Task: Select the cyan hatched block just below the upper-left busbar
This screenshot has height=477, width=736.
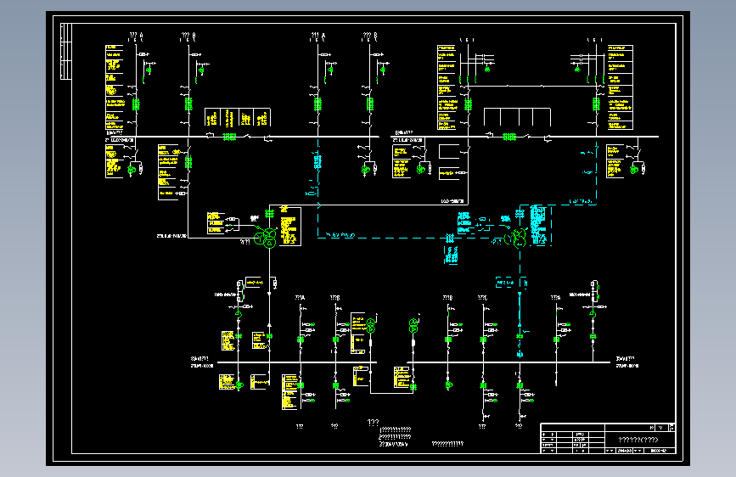Action: [x=317, y=162]
